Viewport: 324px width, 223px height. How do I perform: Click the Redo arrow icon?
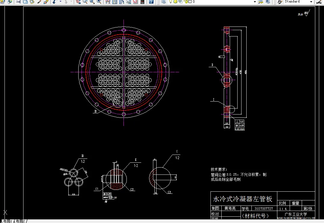pos(66,2)
